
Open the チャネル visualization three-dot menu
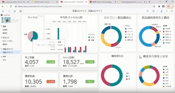pos(41,16)
